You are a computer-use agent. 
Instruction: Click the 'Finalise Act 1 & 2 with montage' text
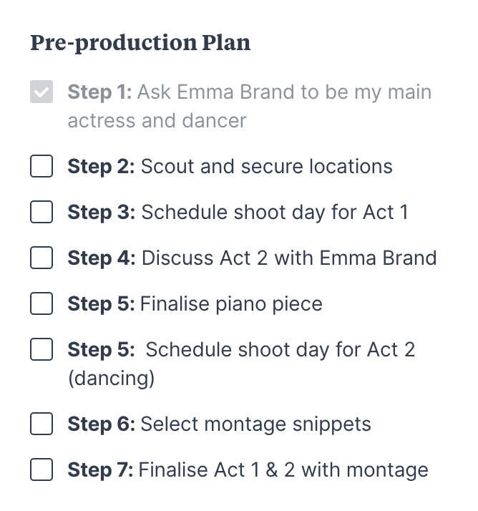point(283,470)
